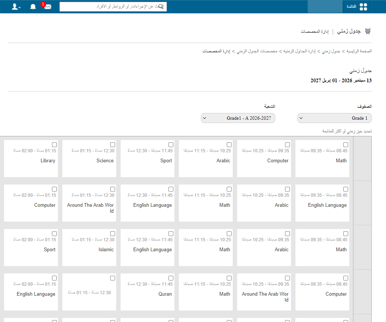
Task: Click the Quran subject text
Action: point(165,294)
